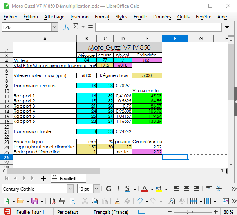
Task: Toggle the Print Preview icon
Action: coord(72,201)
